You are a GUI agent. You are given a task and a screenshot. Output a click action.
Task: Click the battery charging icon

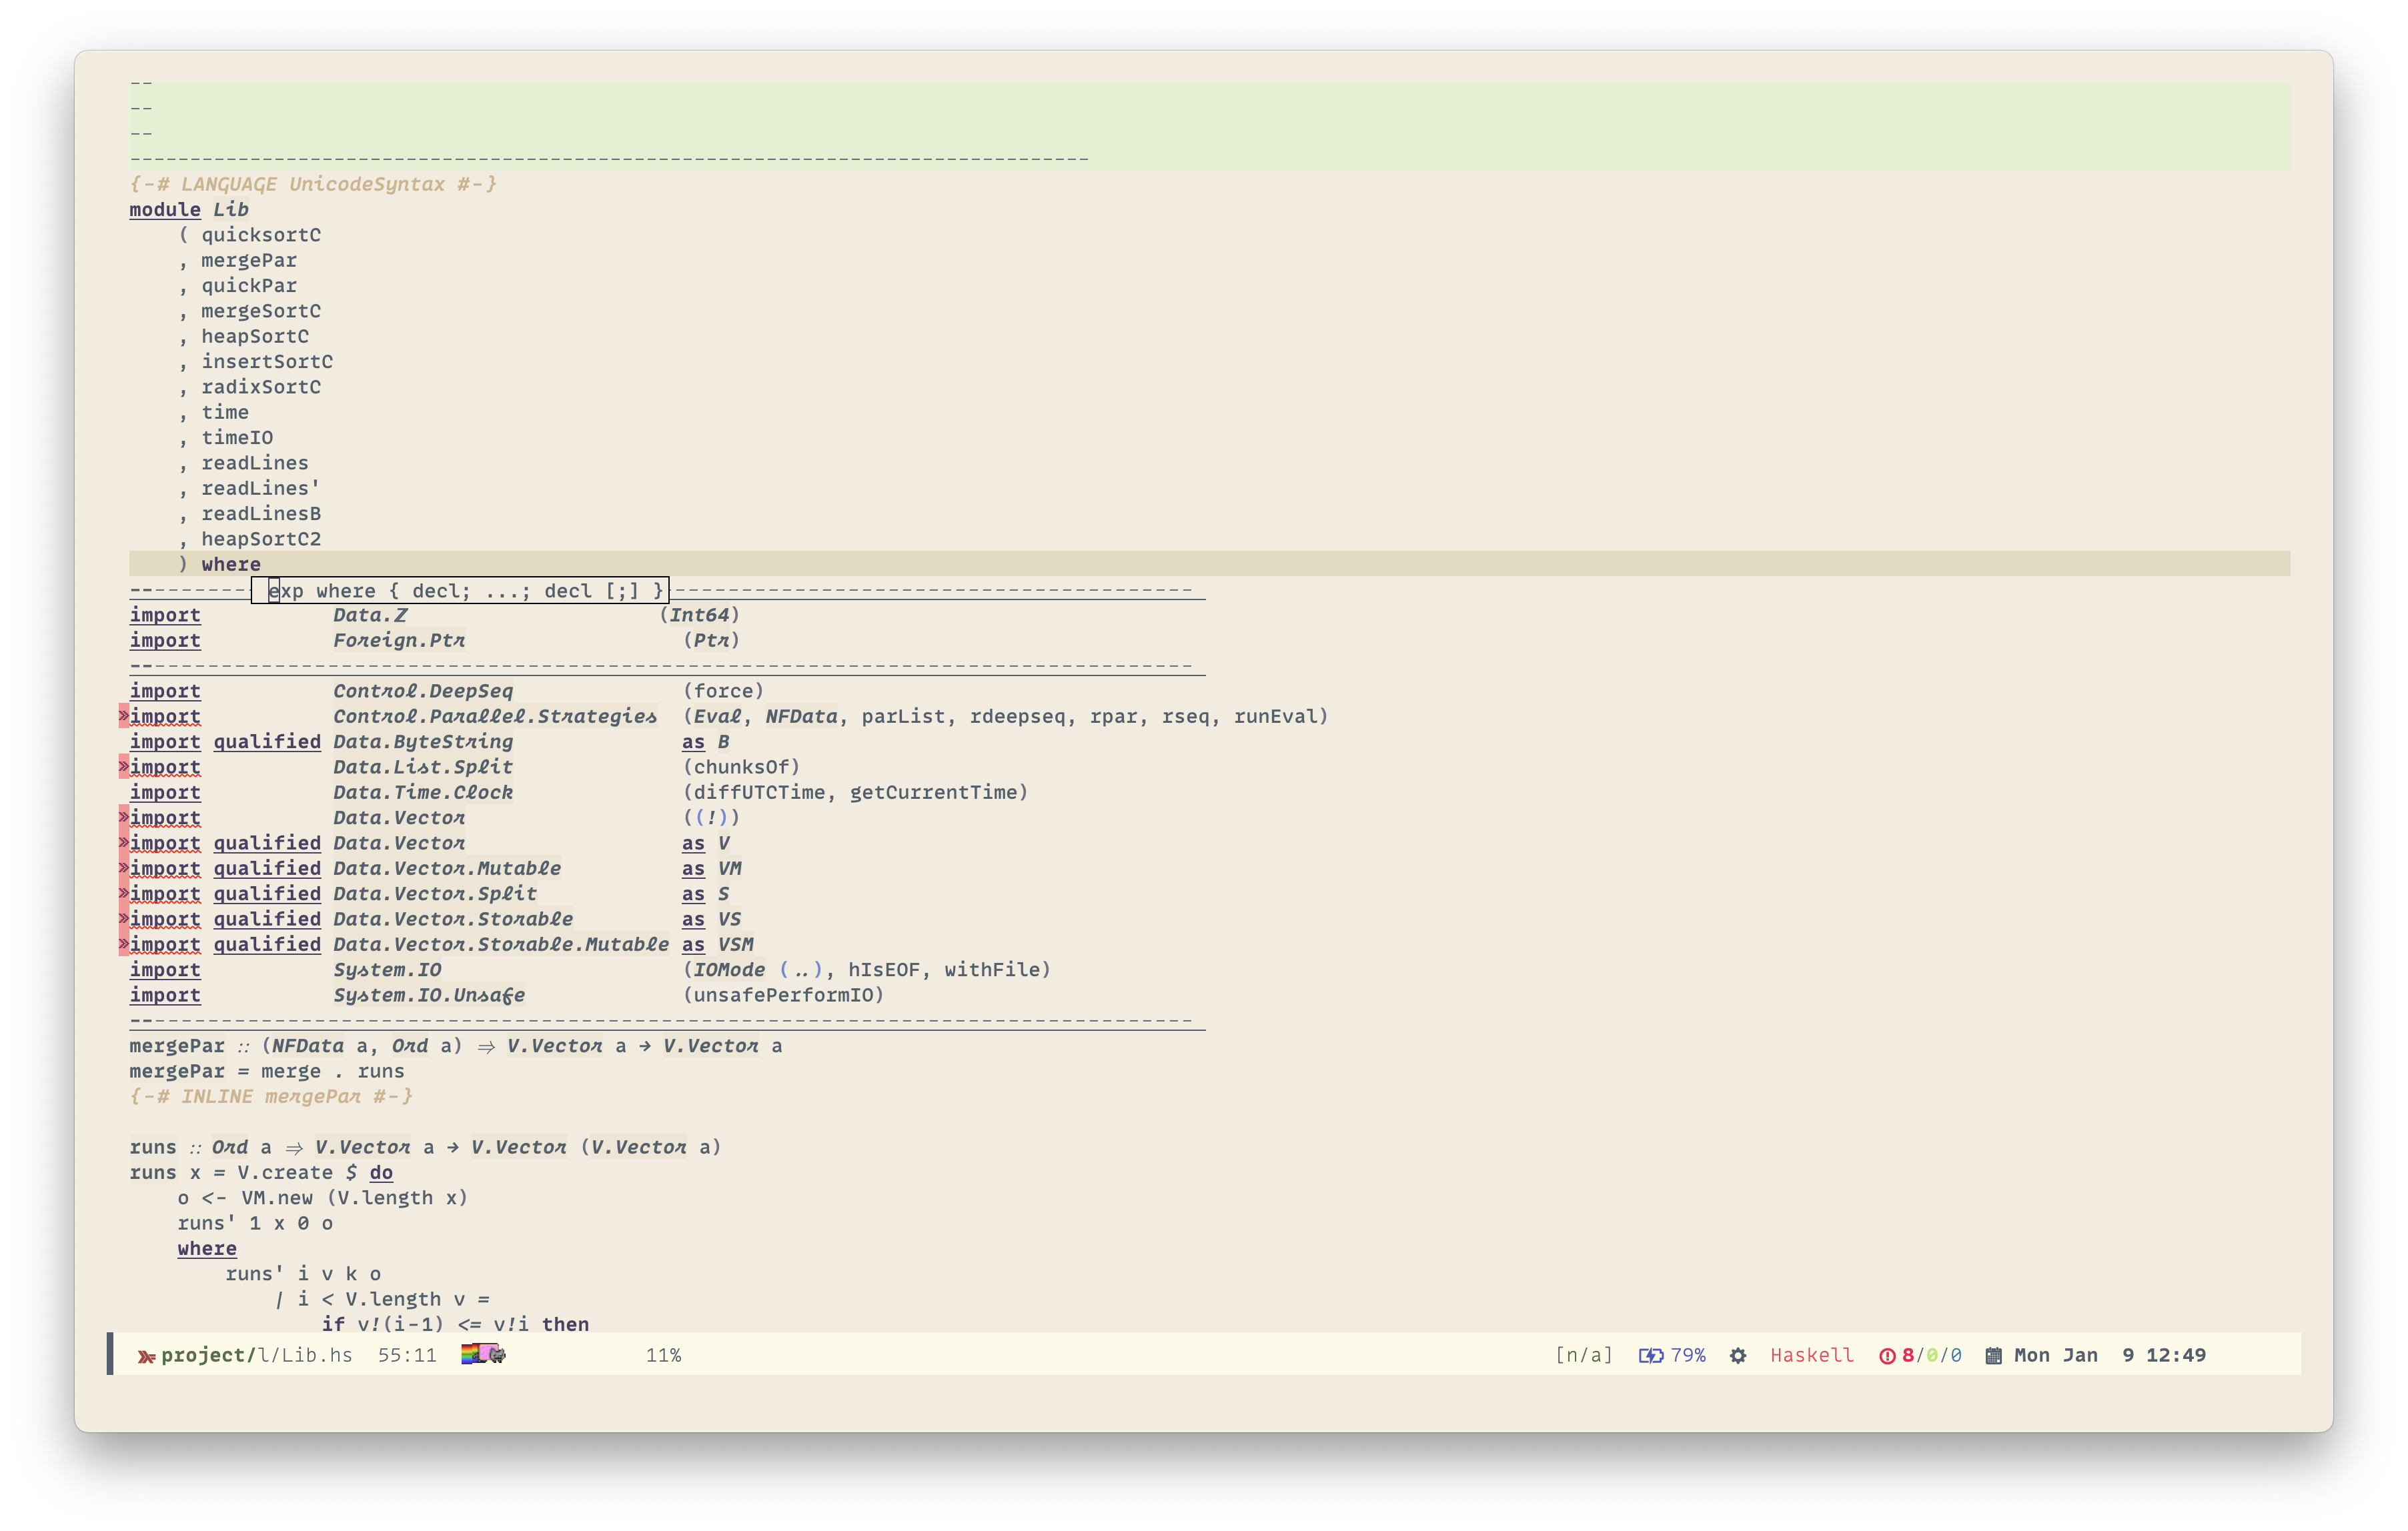1650,1356
